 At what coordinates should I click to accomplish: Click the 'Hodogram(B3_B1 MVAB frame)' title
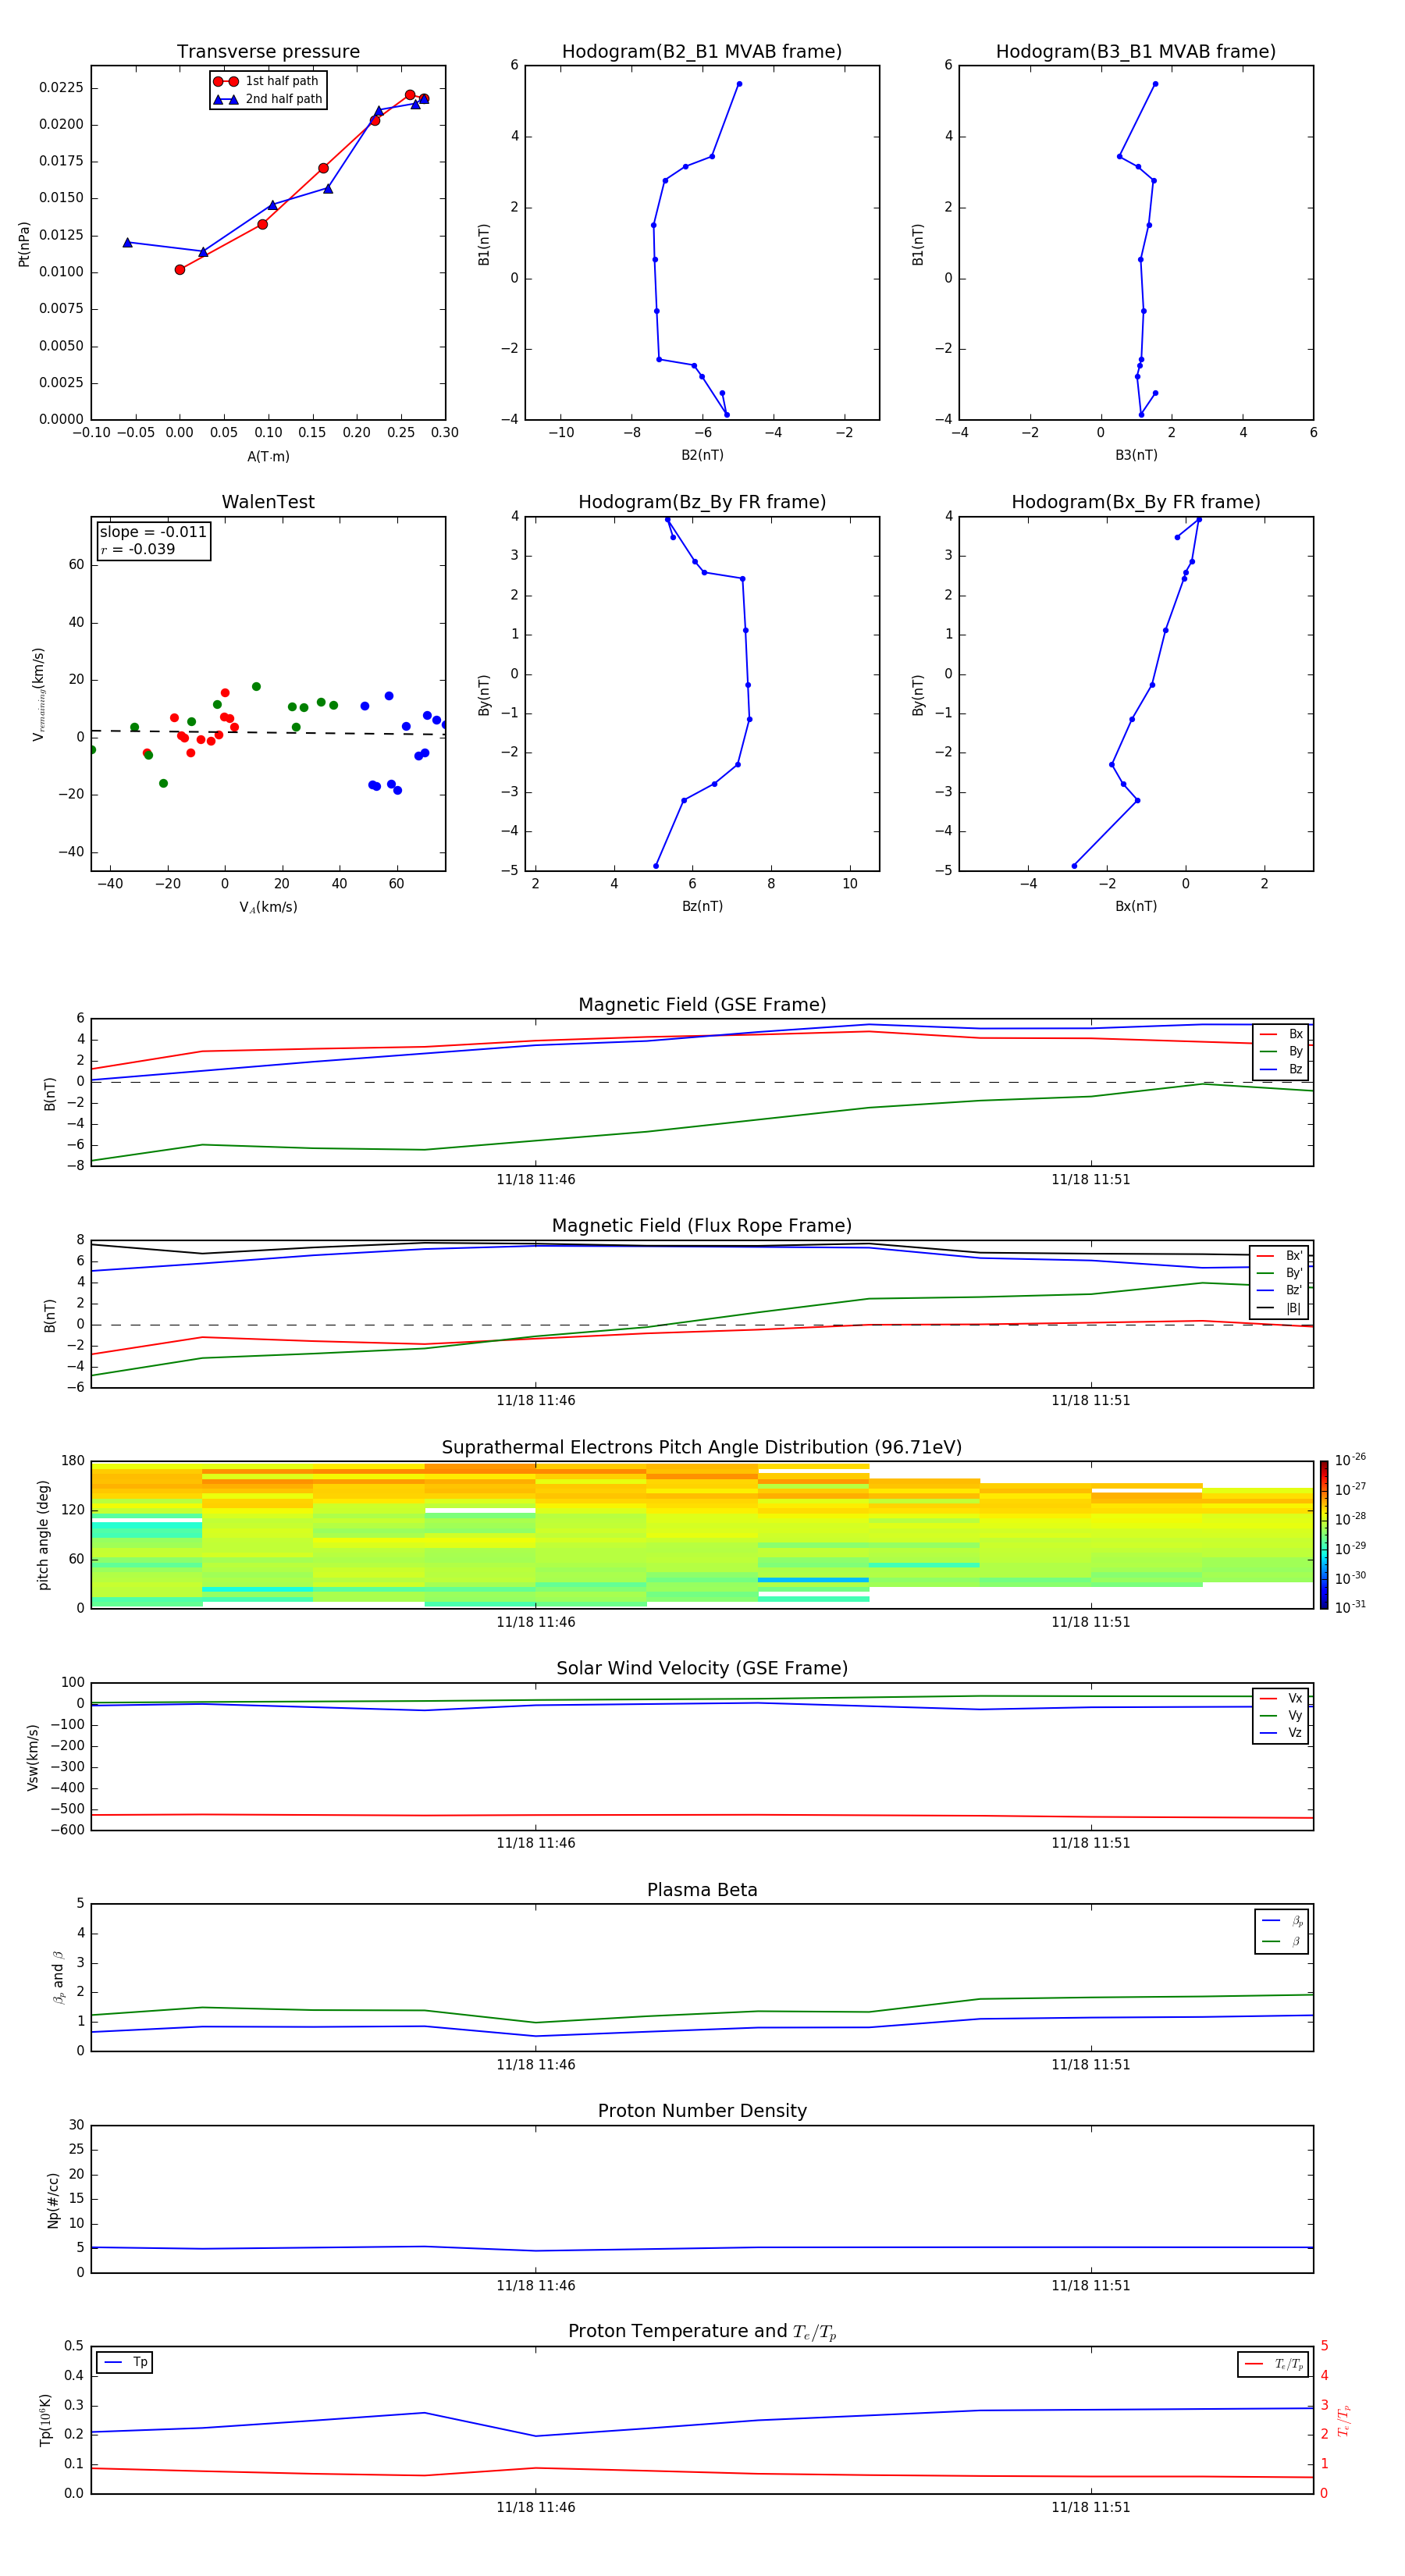[1136, 51]
